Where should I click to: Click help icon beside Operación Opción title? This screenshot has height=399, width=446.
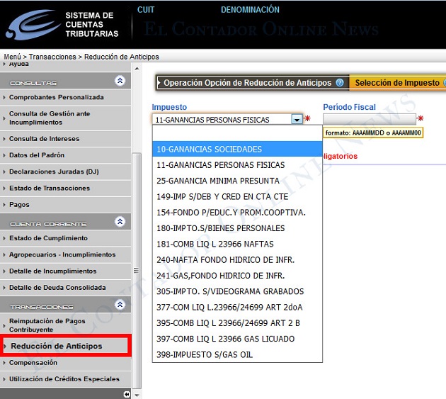coord(340,83)
